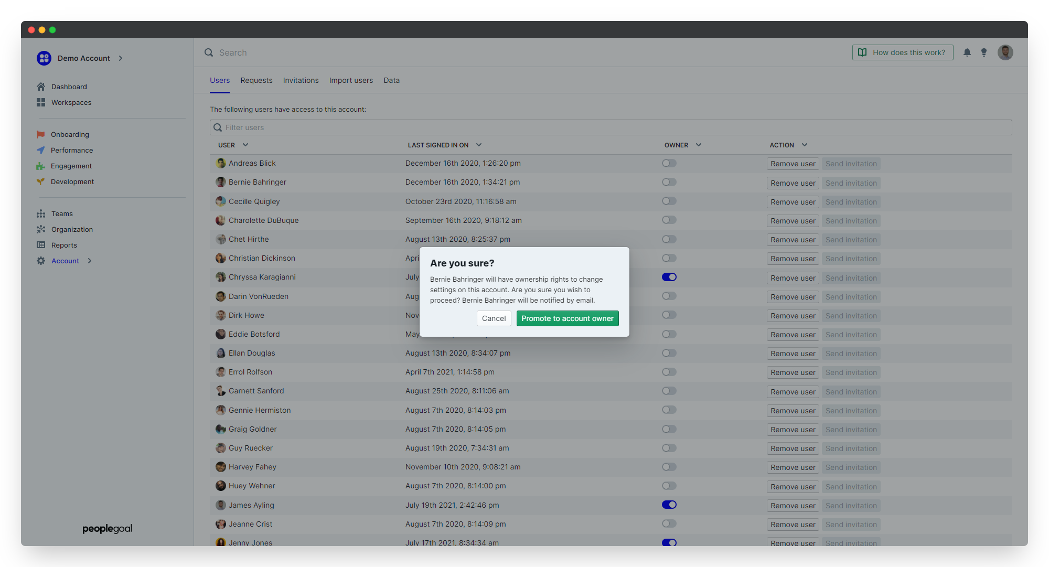This screenshot has height=567, width=1049.
Task: Open the Import users tab
Action: [351, 80]
